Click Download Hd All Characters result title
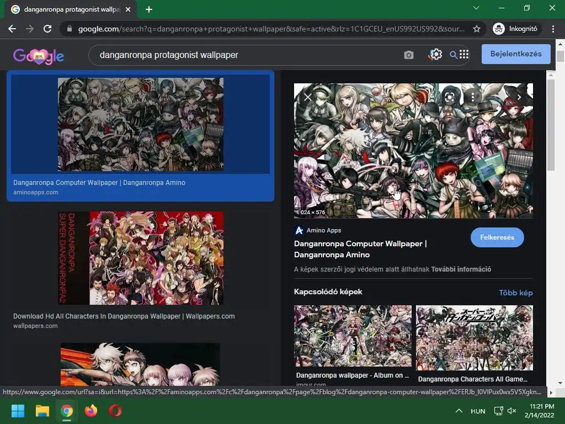This screenshot has width=565, height=424. pyautogui.click(x=124, y=316)
